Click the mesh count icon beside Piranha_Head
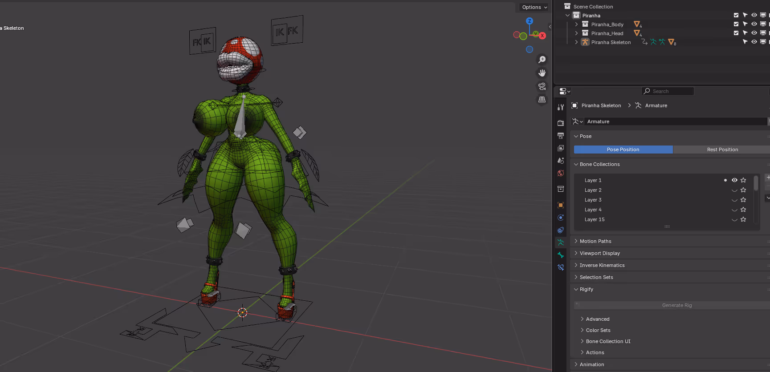 (x=638, y=33)
